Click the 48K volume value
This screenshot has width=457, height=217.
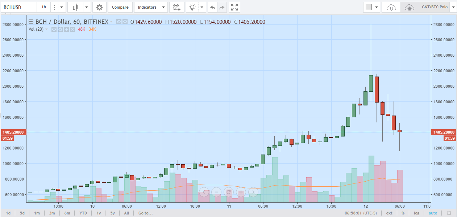82,29
